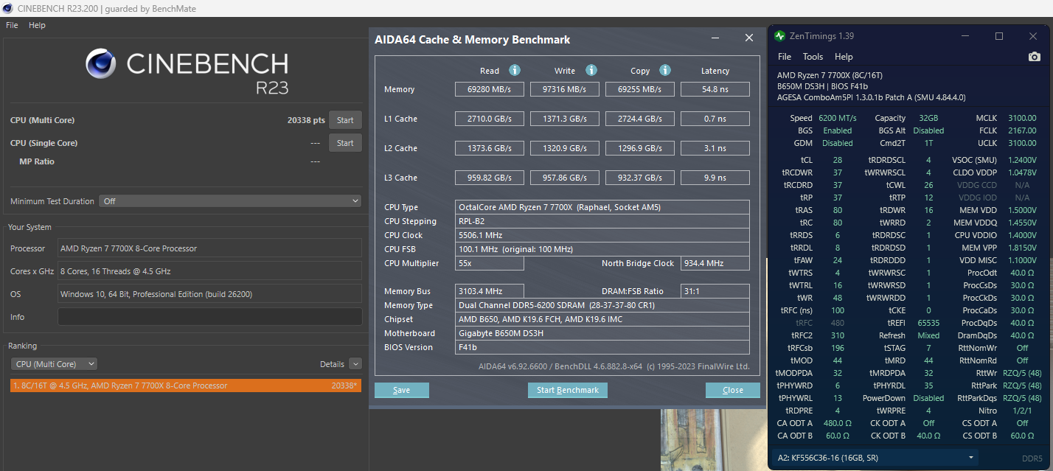Screen dimensions: 1053x471
Task: Minimize the AIDA64 benchmark dialog
Action: [x=715, y=38]
